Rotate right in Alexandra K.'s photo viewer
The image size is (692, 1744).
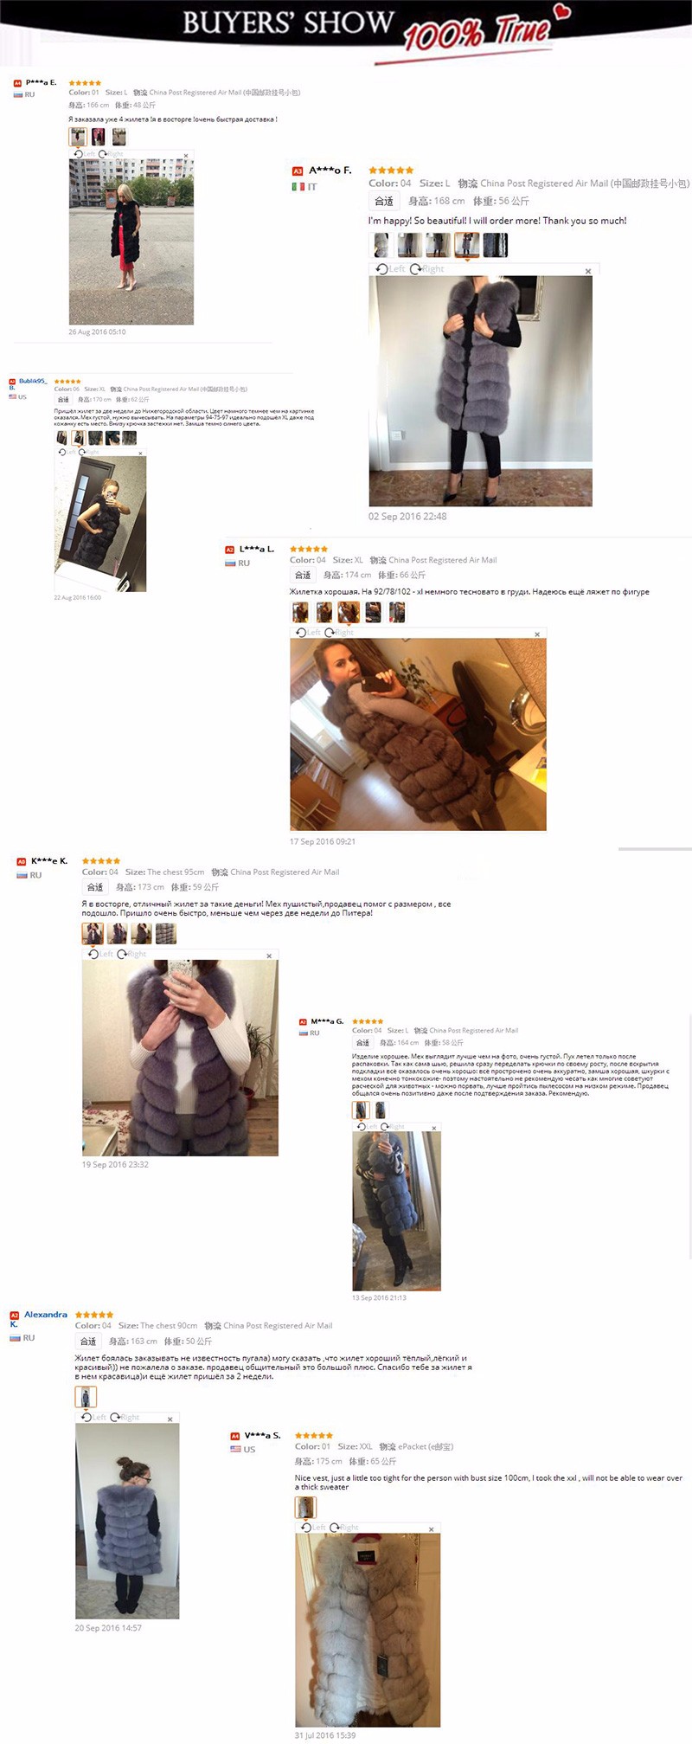click(125, 1417)
